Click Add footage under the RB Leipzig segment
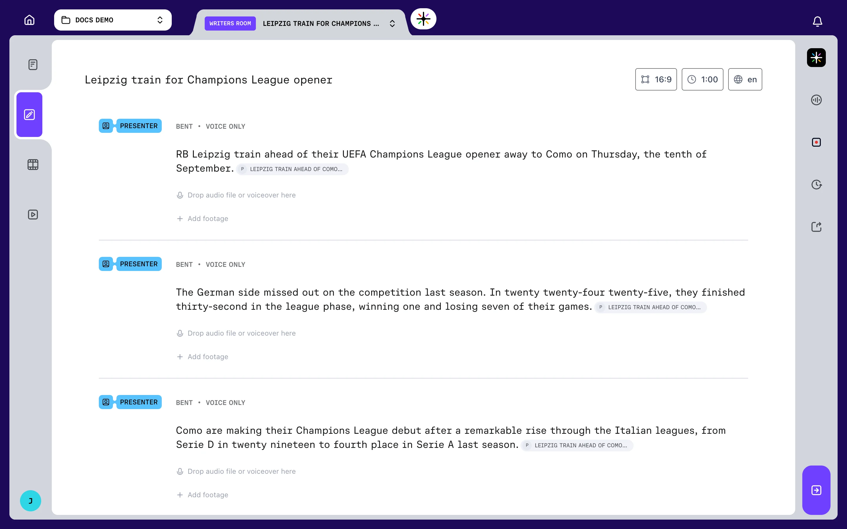The width and height of the screenshot is (847, 529). pos(202,219)
